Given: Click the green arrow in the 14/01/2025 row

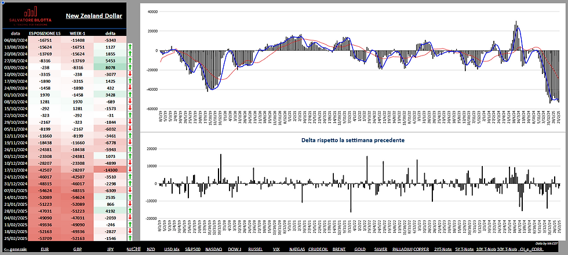Looking at the screenshot, I should click(130, 197).
